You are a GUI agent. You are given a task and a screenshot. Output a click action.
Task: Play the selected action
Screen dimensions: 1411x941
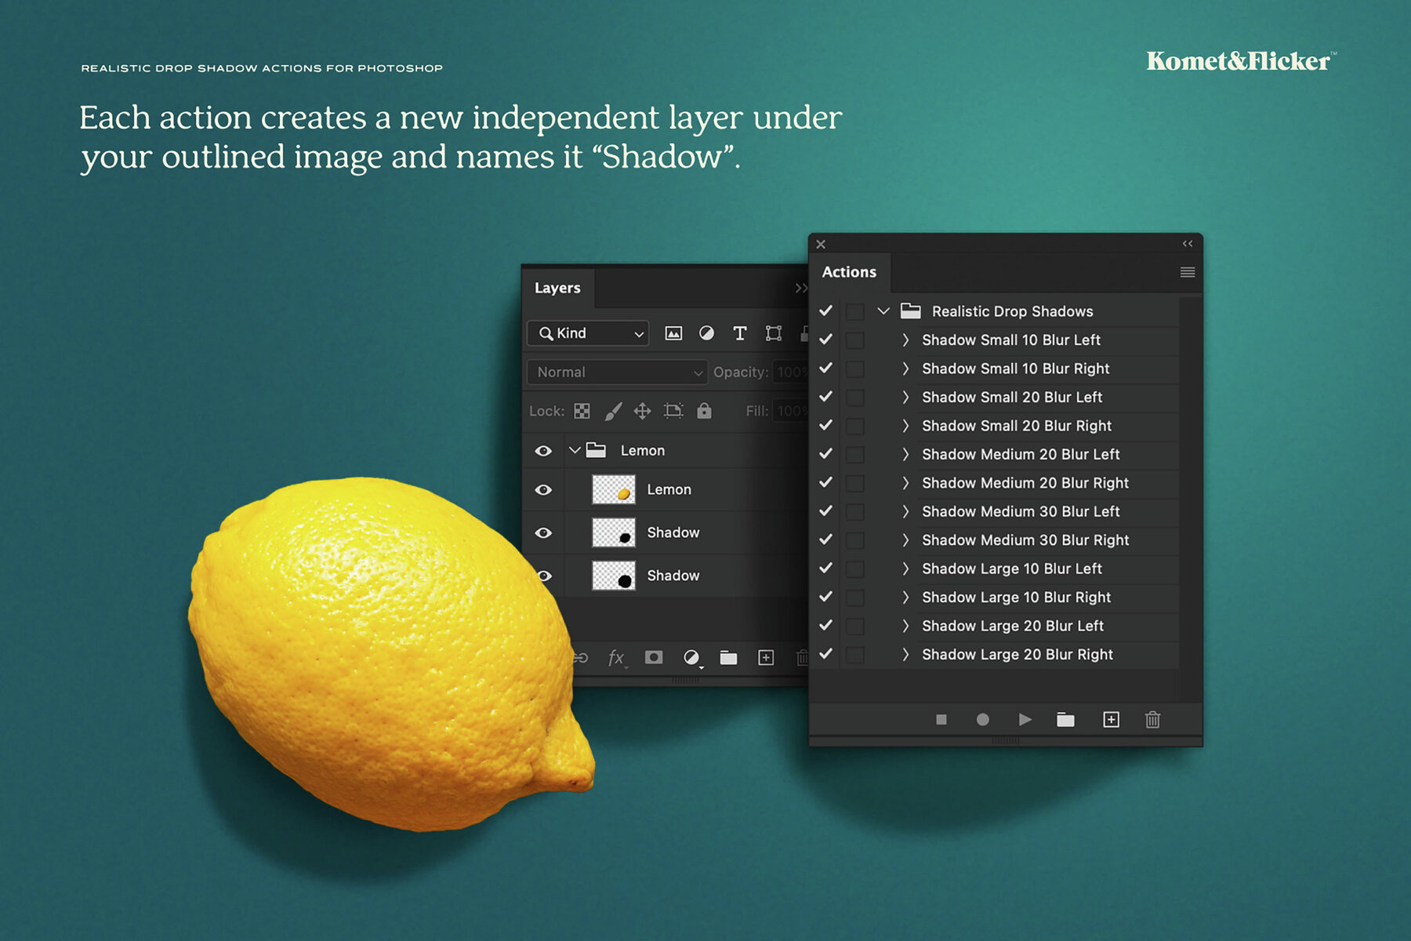coord(1025,719)
